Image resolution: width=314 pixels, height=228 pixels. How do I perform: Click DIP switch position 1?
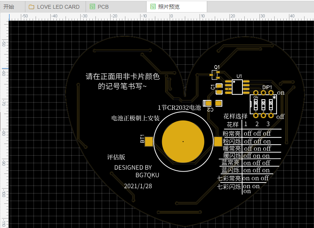coord(256,104)
